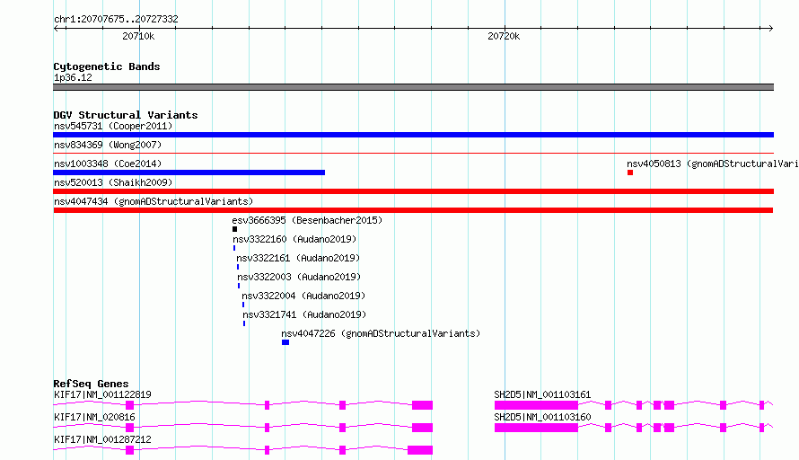Click the nsv4050813 gnomAD variant label
The height and width of the screenshot is (460, 799).
(713, 164)
